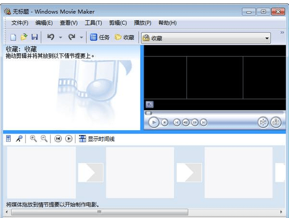Viewport: 289px width, 218px height.
Task: Zoom in on the timeline
Action: (33, 138)
